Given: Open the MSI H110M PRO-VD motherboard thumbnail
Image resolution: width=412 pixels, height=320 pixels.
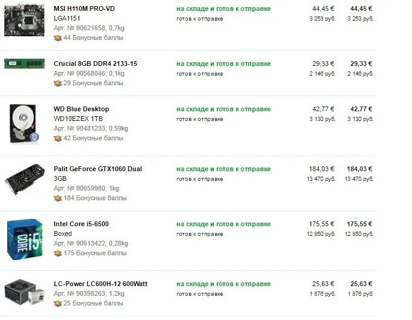Looking at the screenshot, I should point(24,20).
